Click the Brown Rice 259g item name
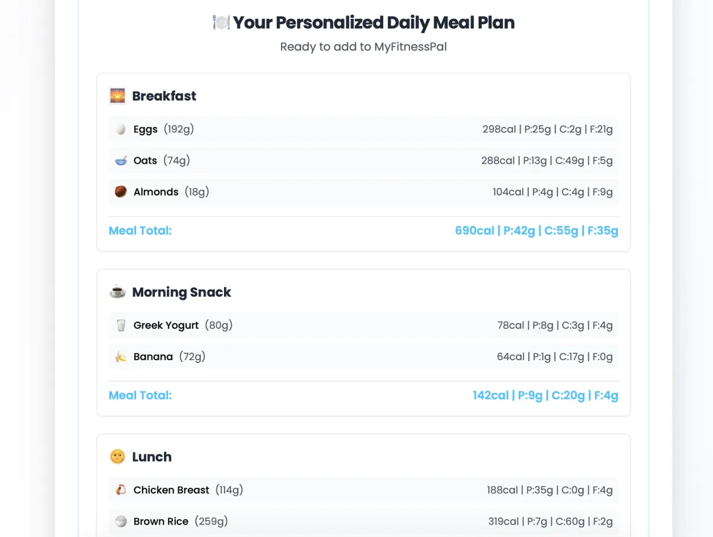This screenshot has width=713, height=537. tap(181, 522)
